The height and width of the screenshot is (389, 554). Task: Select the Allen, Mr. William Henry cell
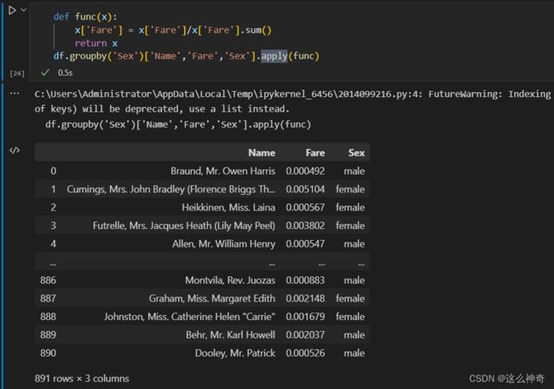pos(223,244)
